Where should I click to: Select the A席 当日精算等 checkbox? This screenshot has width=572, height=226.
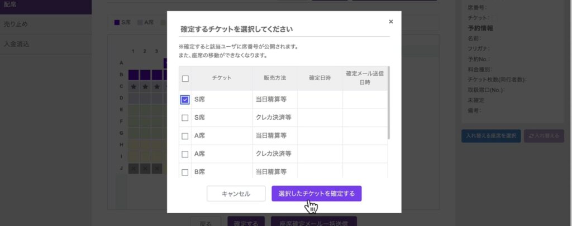pyautogui.click(x=185, y=135)
